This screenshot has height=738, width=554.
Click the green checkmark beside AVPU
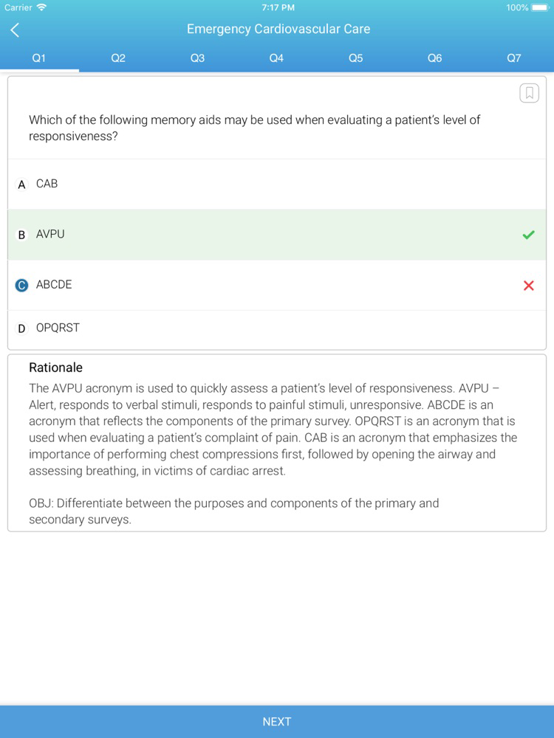529,235
